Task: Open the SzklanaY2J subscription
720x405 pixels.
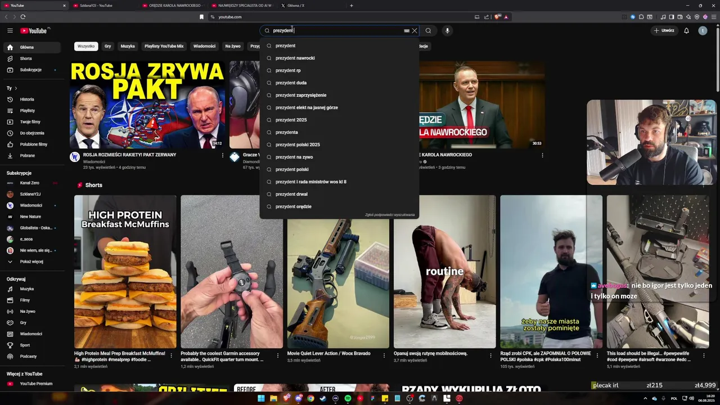Action: [31, 194]
